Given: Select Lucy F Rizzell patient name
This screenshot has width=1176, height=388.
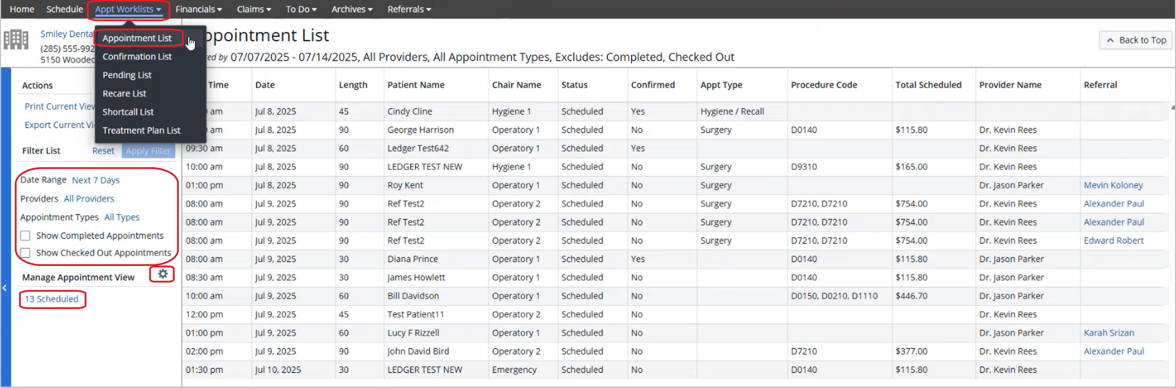Looking at the screenshot, I should point(413,333).
